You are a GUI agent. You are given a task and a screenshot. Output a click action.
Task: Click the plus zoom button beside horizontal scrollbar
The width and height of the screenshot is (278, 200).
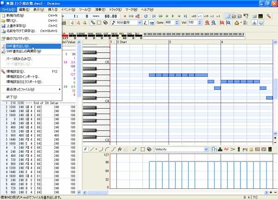(x=271, y=193)
